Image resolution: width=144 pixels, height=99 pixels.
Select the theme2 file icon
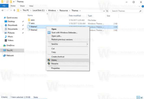[x=29, y=30]
